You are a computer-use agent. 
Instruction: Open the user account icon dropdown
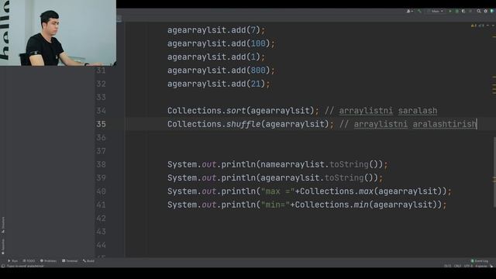409,11
